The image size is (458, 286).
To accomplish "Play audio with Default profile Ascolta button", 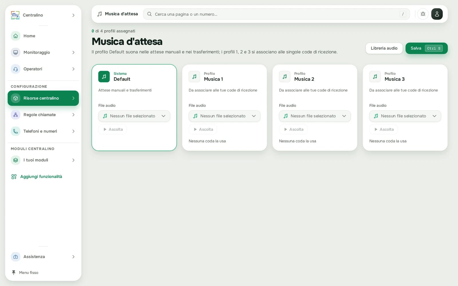I will pyautogui.click(x=113, y=129).
